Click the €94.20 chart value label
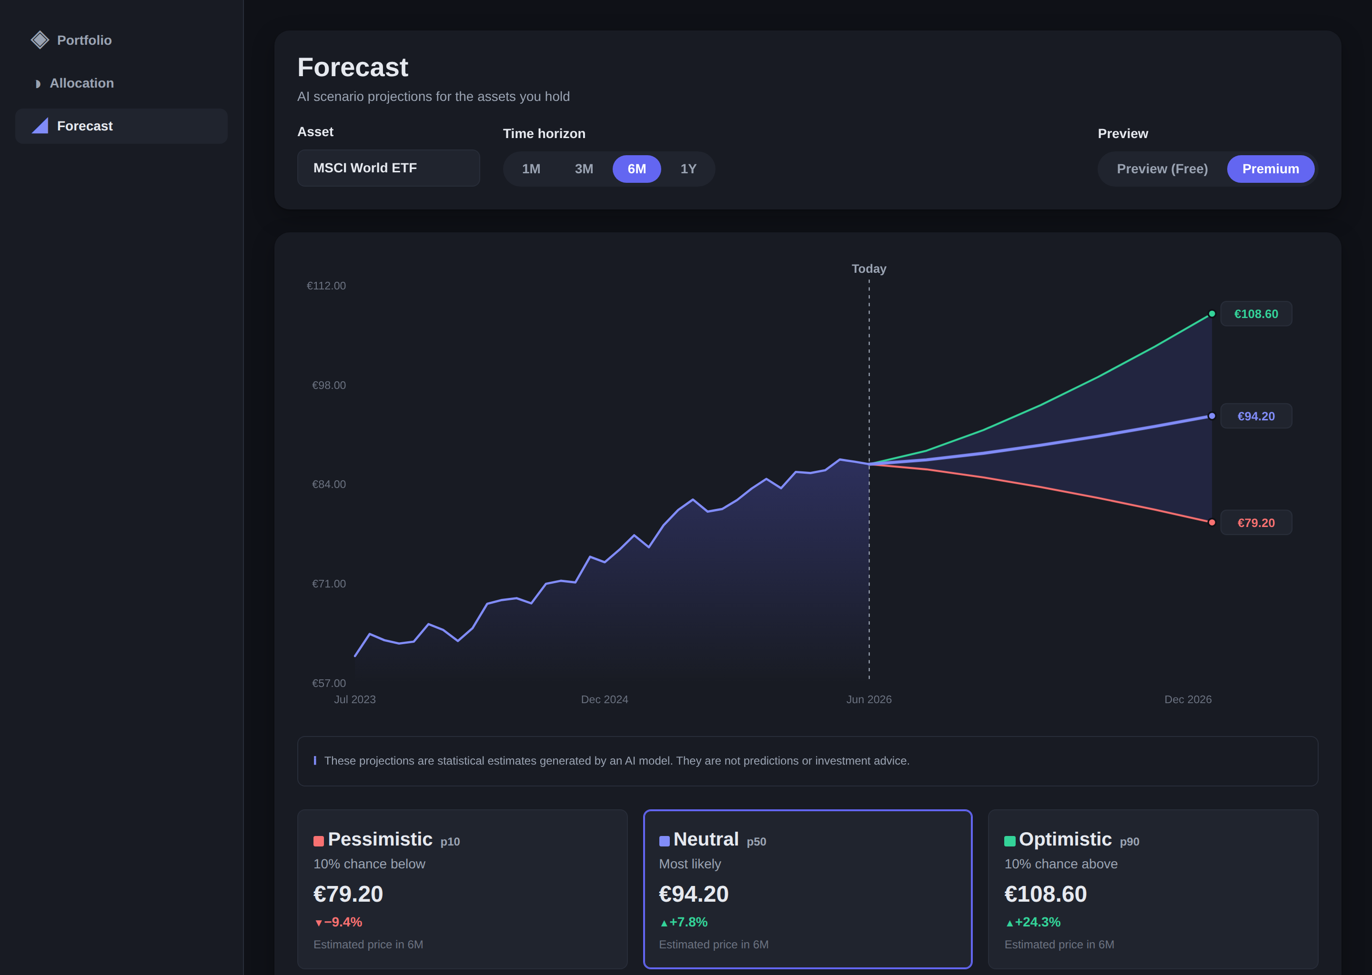 pos(1256,416)
